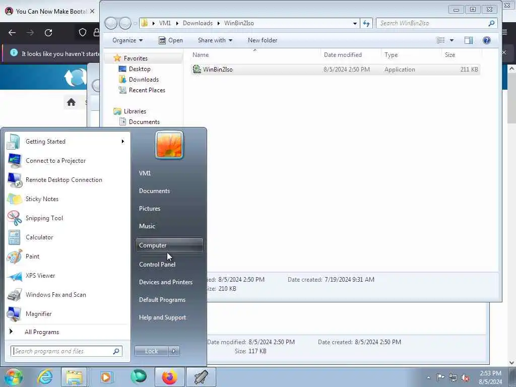Open Music from Start menu
Viewport: 516px width, 387px height.
pos(147,226)
